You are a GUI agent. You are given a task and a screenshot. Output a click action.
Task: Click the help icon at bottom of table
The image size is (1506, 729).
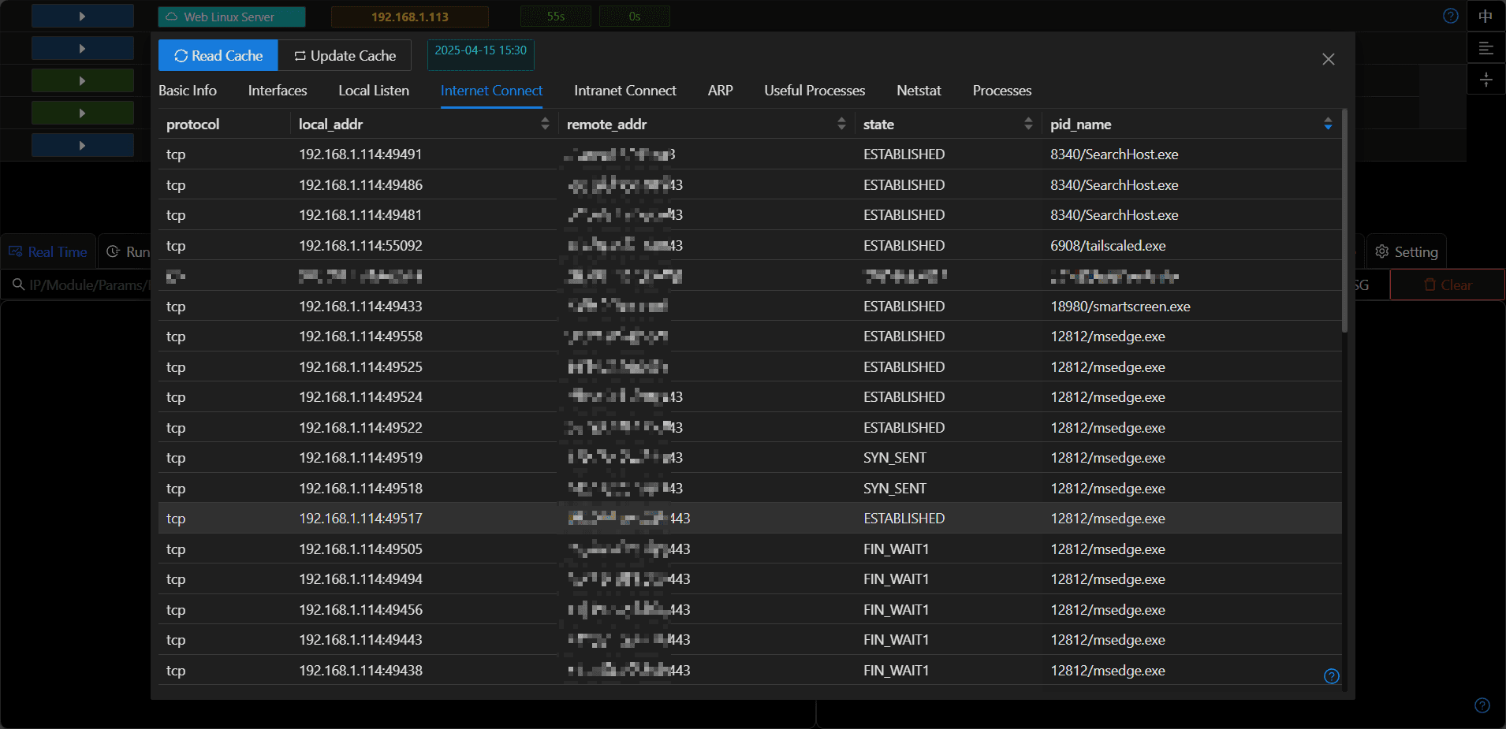[1332, 676]
